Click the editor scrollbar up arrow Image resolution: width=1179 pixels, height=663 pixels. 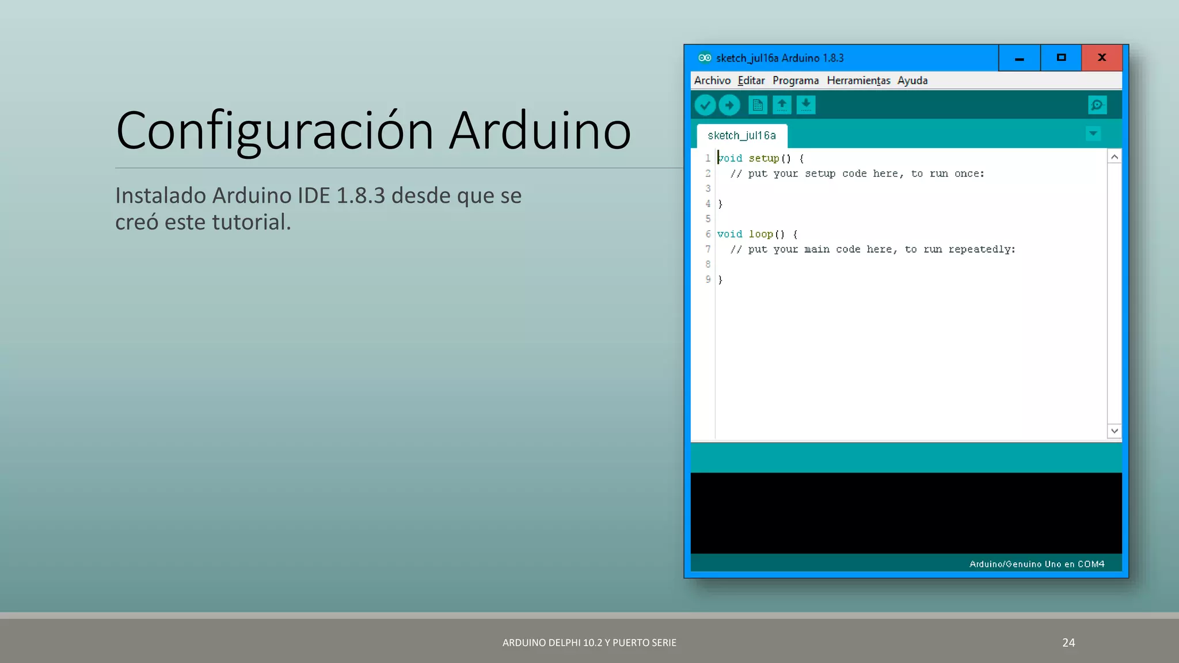1115,157
